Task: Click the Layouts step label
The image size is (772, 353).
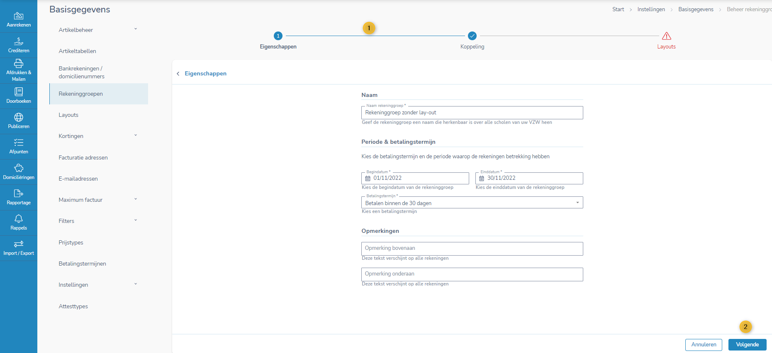Action: pyautogui.click(x=666, y=47)
